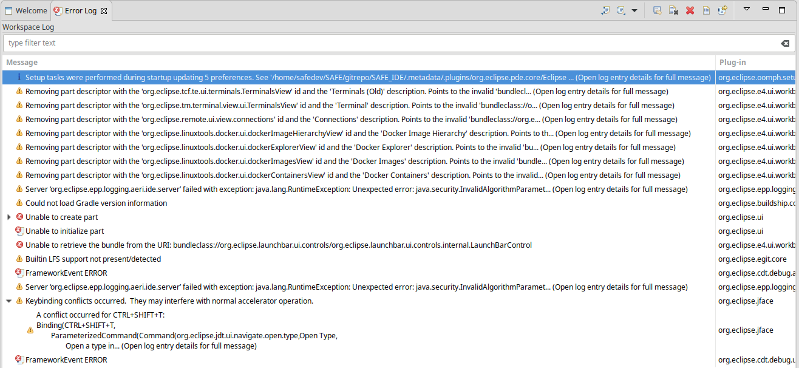Click the monitor-with-arrow icon left of Clear Log Viewer
799x368 pixels.
coord(658,10)
